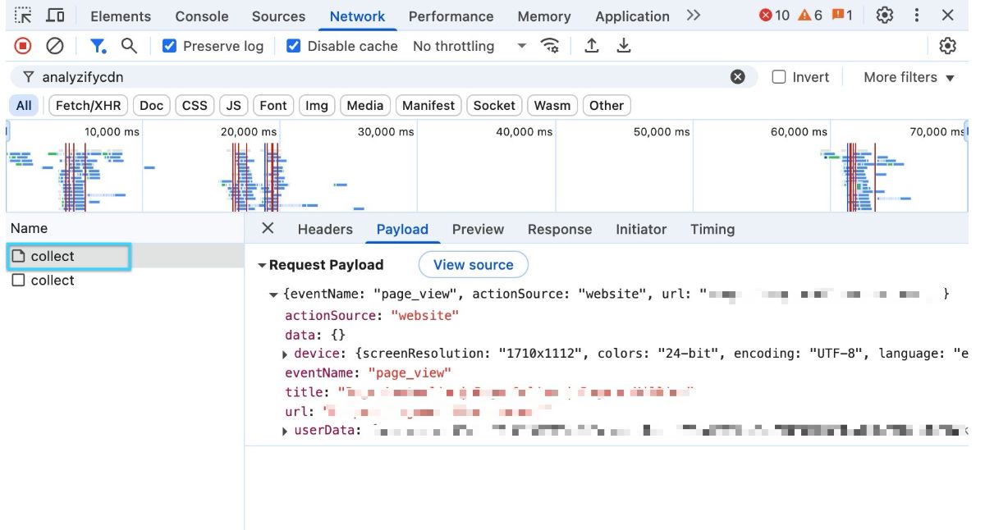The image size is (985, 530).
Task: Filter requests by Wasm
Action: point(552,105)
